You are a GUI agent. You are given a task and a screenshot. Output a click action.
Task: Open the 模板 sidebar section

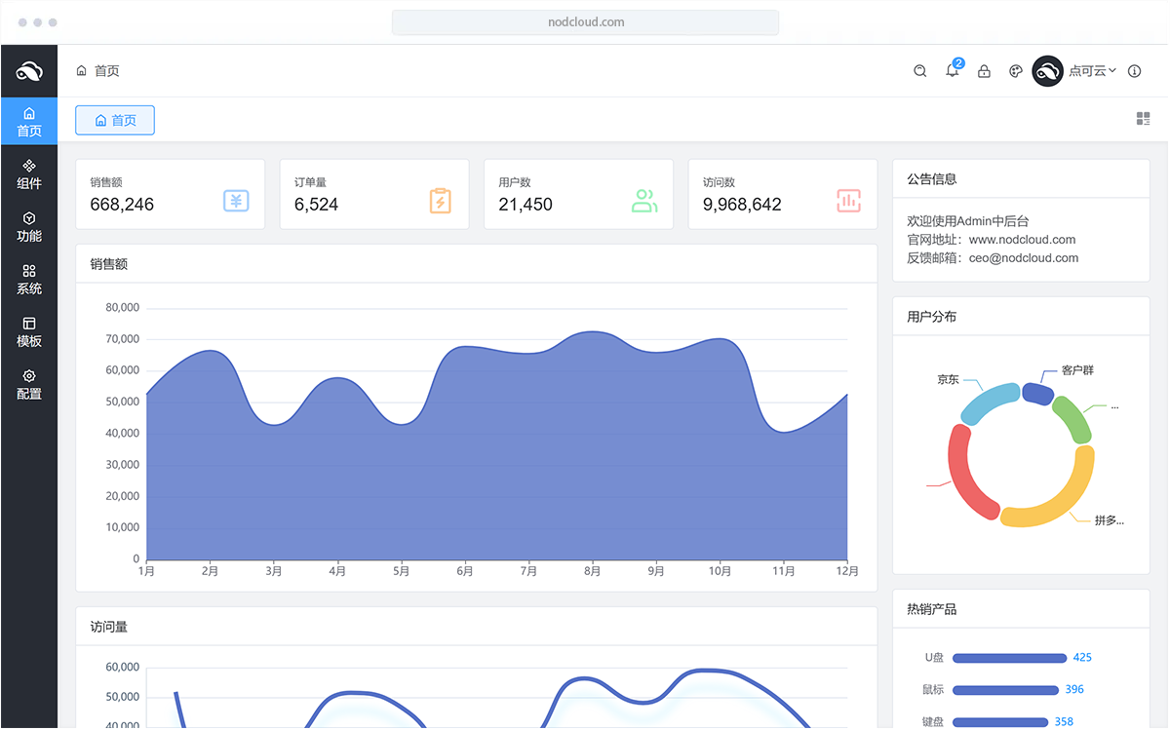pos(29,331)
